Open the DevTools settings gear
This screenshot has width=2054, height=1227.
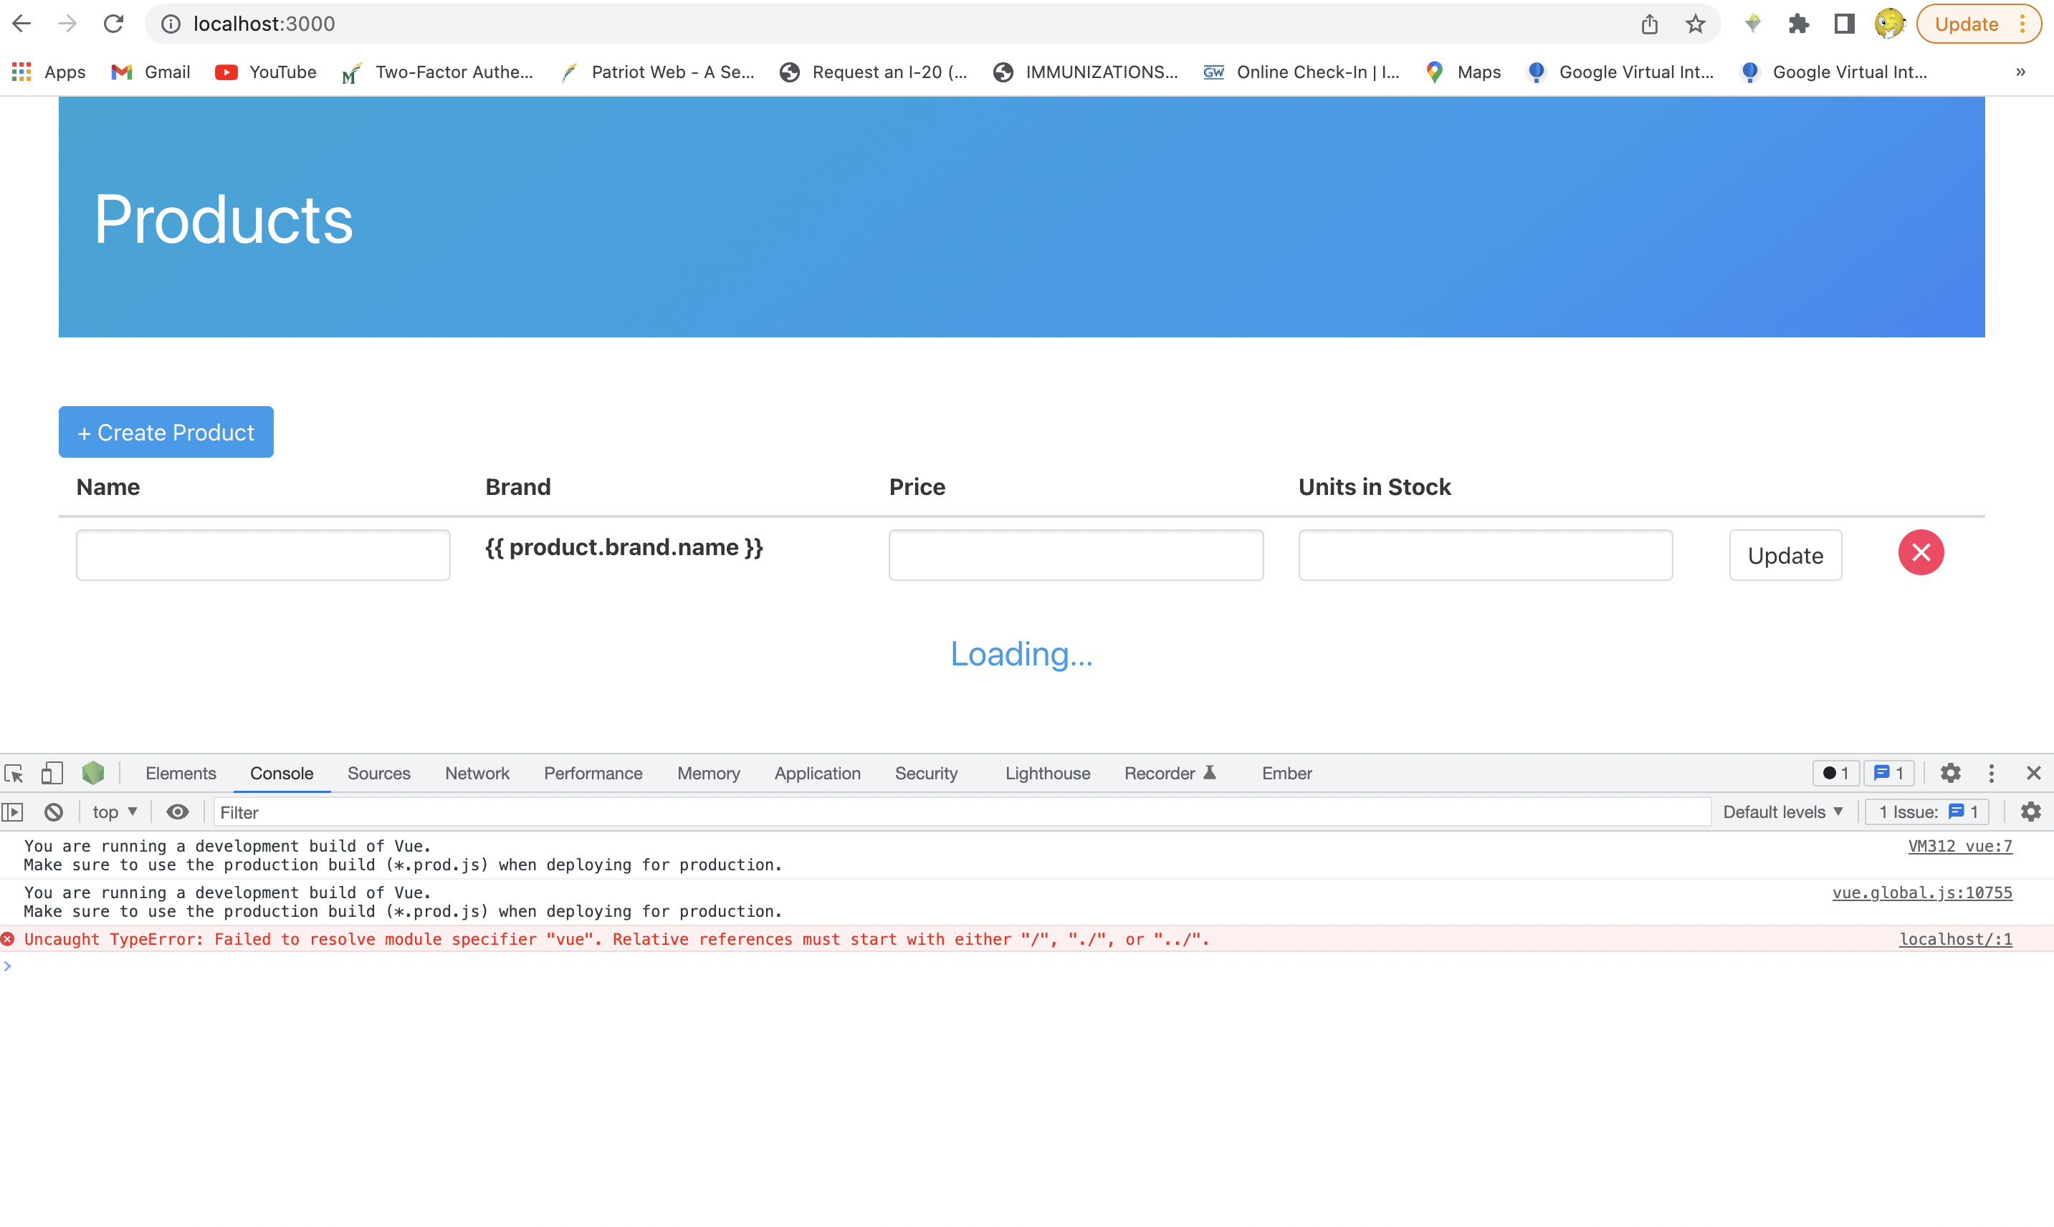1950,773
